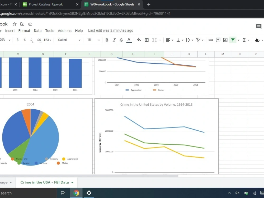The width and height of the screenshot is (264, 198).
Task: Open the fill color bucket
Action: pos(139,40)
